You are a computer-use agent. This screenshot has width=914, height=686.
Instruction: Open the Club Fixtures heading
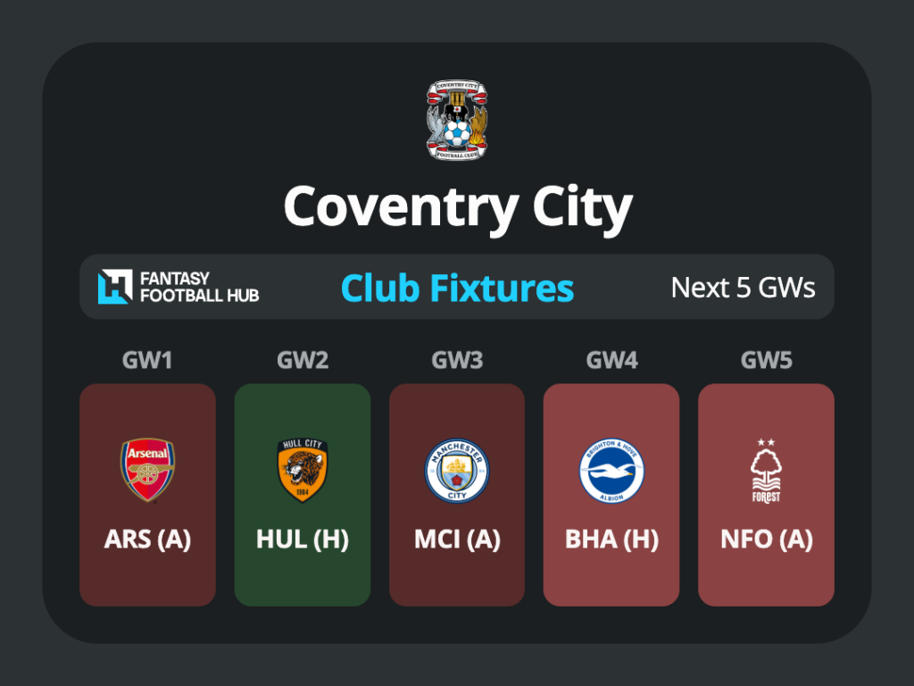[x=457, y=288]
